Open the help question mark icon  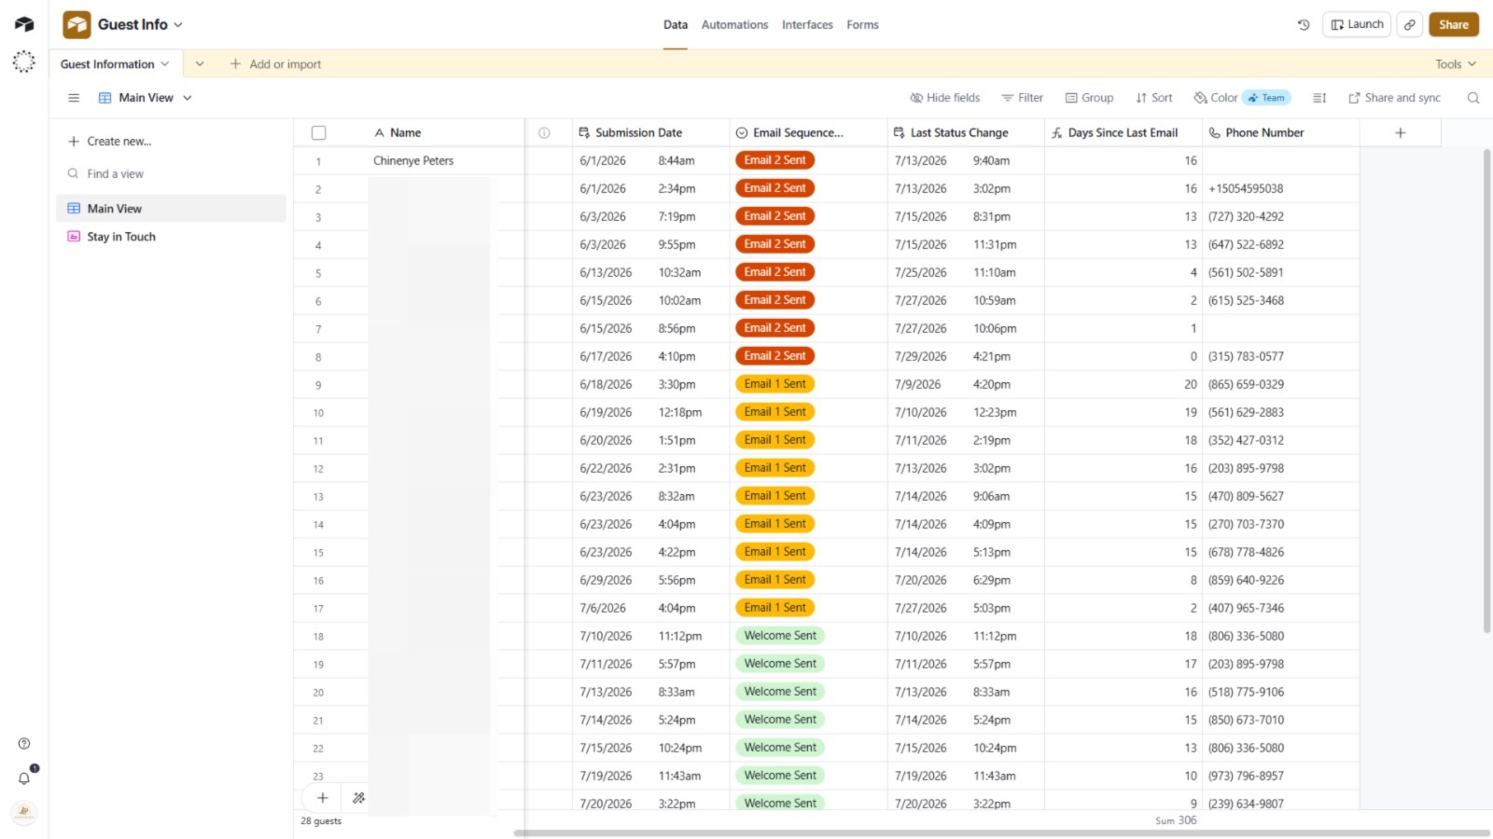click(24, 744)
